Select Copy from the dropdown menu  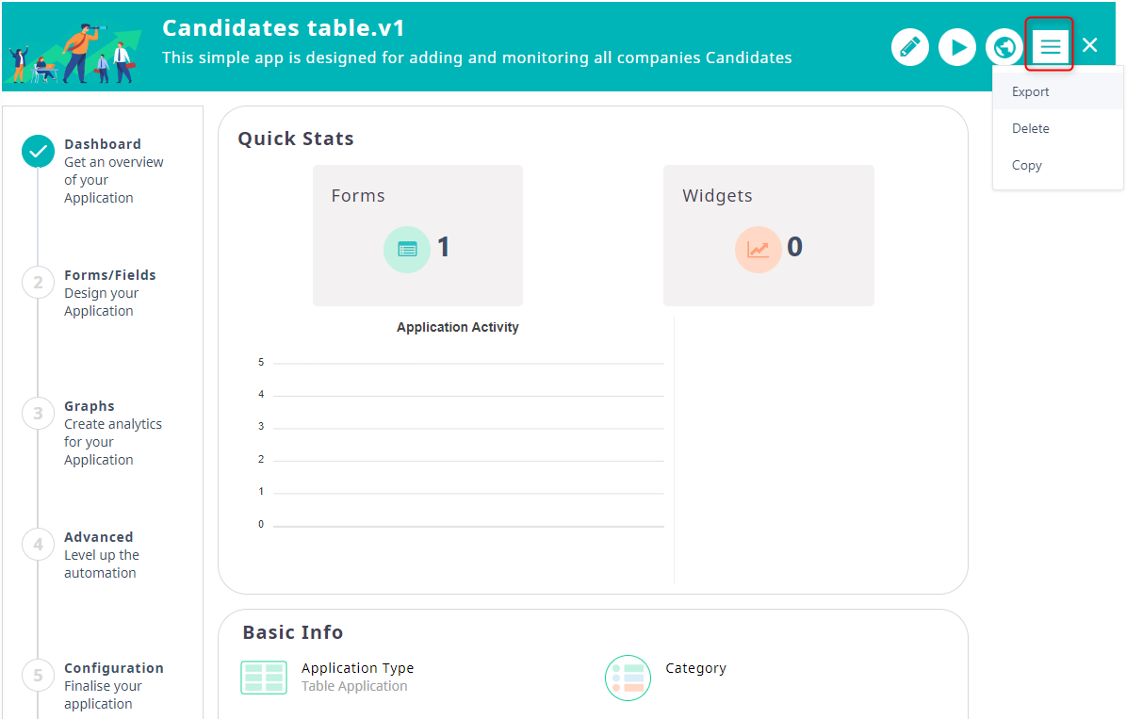point(1027,165)
